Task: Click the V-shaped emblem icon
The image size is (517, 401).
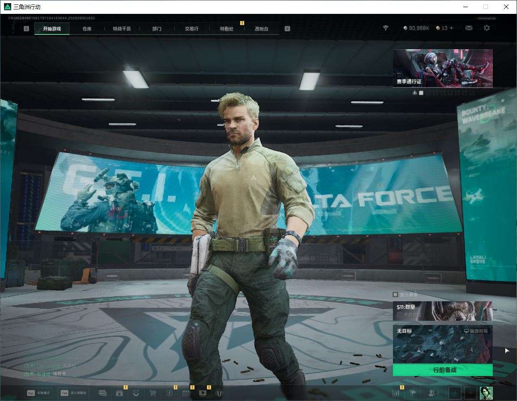Action: 219,393
